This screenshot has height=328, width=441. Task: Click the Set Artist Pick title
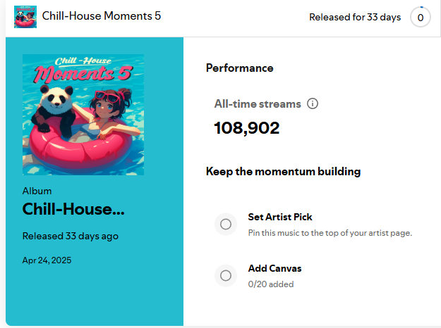280,217
